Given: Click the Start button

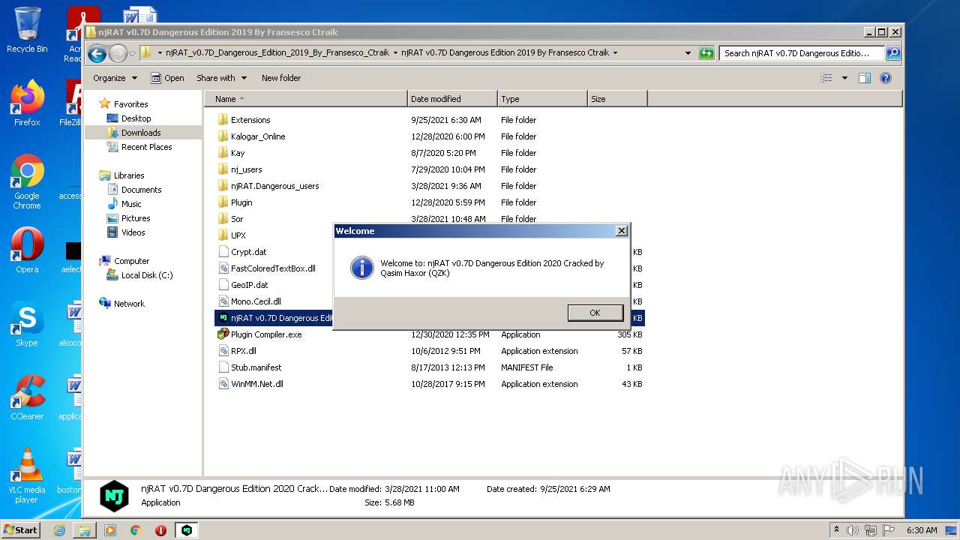Looking at the screenshot, I should point(20,529).
